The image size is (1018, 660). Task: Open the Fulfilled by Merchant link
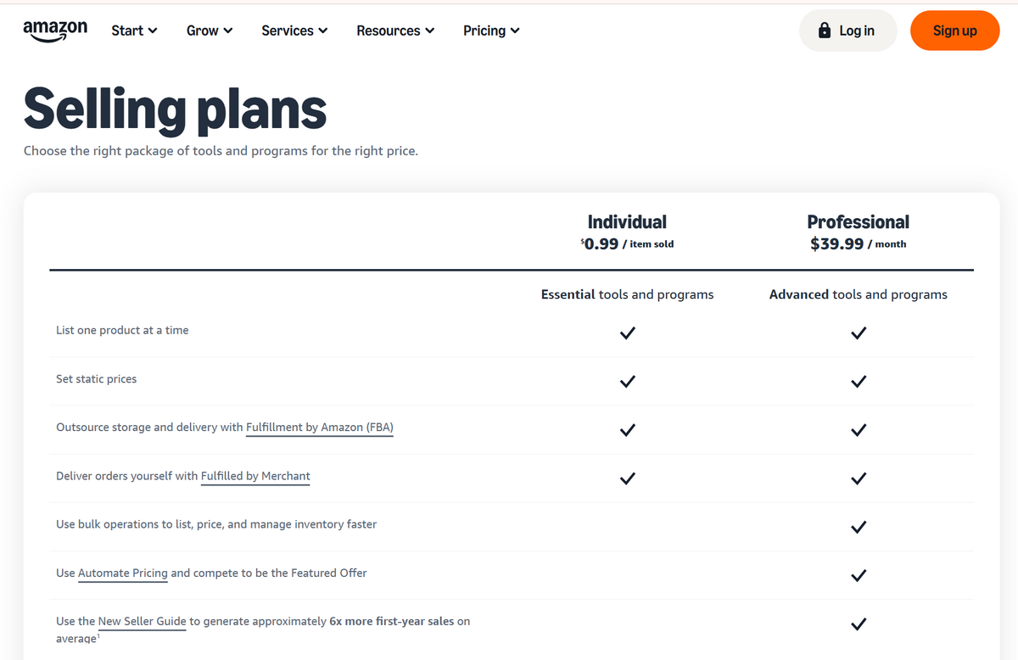(x=255, y=476)
